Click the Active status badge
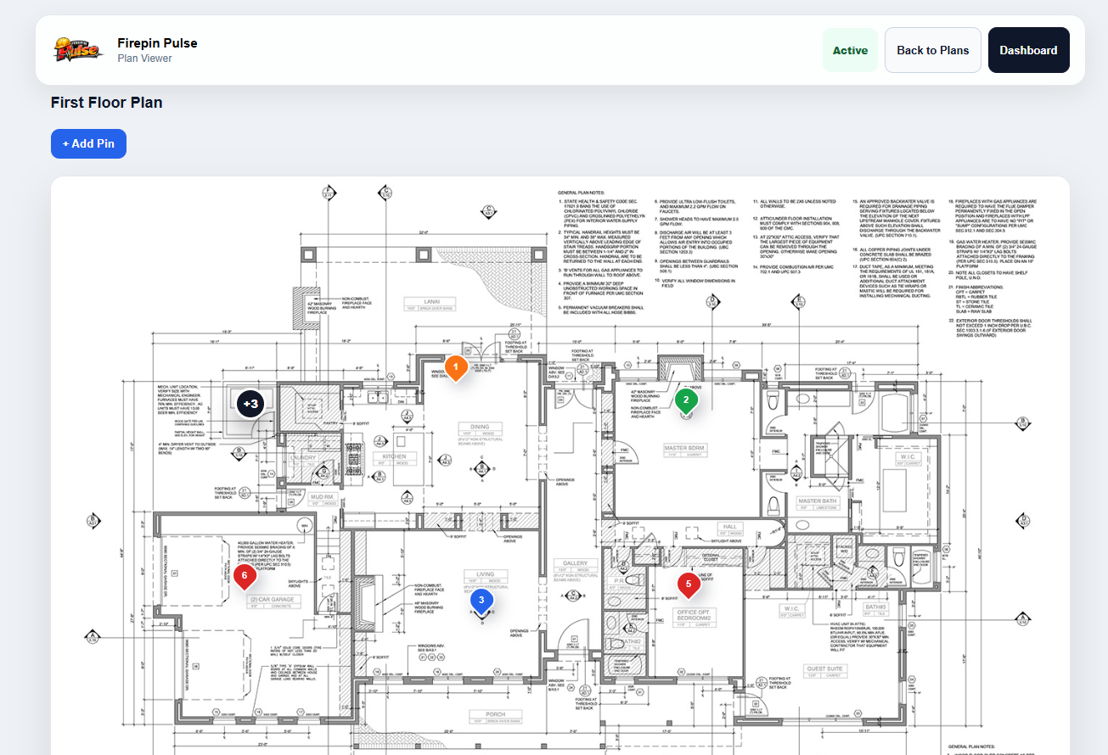 pos(850,50)
